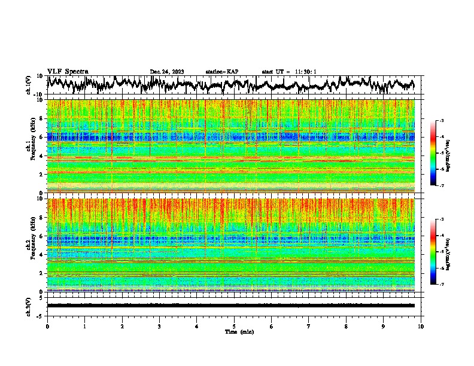Click the ch.1 spectrogram colorbar

(x=433, y=153)
